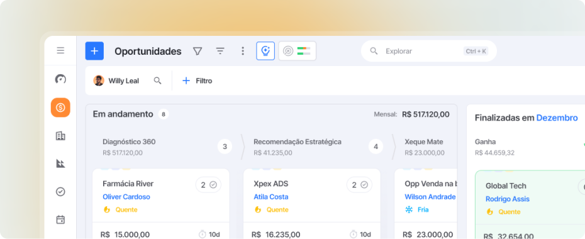Click the Quente flame icon on Farmácia River
Image resolution: width=585 pixels, height=239 pixels.
point(107,209)
